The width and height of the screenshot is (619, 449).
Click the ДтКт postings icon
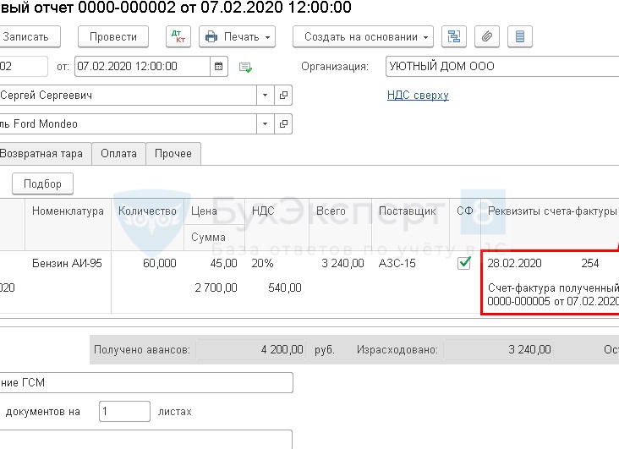coord(178,36)
